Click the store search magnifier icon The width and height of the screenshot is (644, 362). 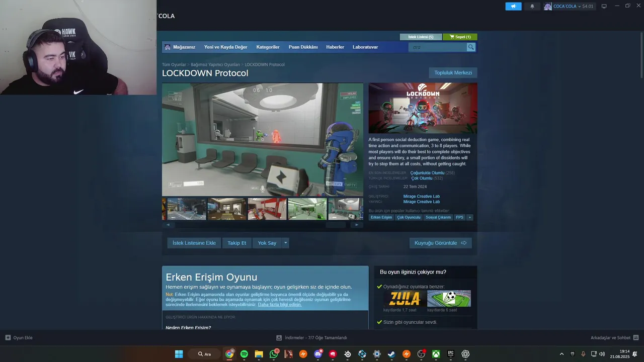pyautogui.click(x=471, y=47)
